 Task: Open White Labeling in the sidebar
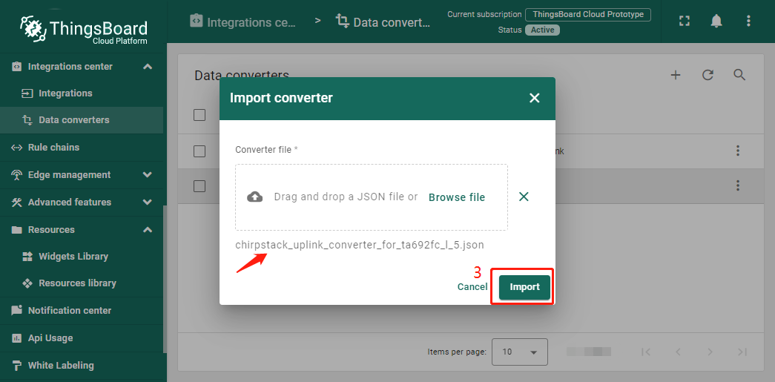tap(82, 366)
